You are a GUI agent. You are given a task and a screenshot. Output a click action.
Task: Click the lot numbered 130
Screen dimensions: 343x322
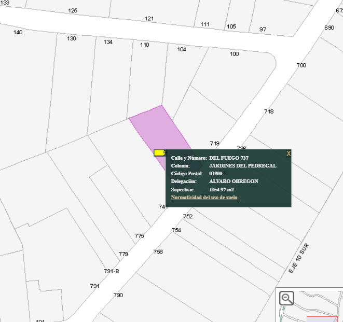point(72,38)
